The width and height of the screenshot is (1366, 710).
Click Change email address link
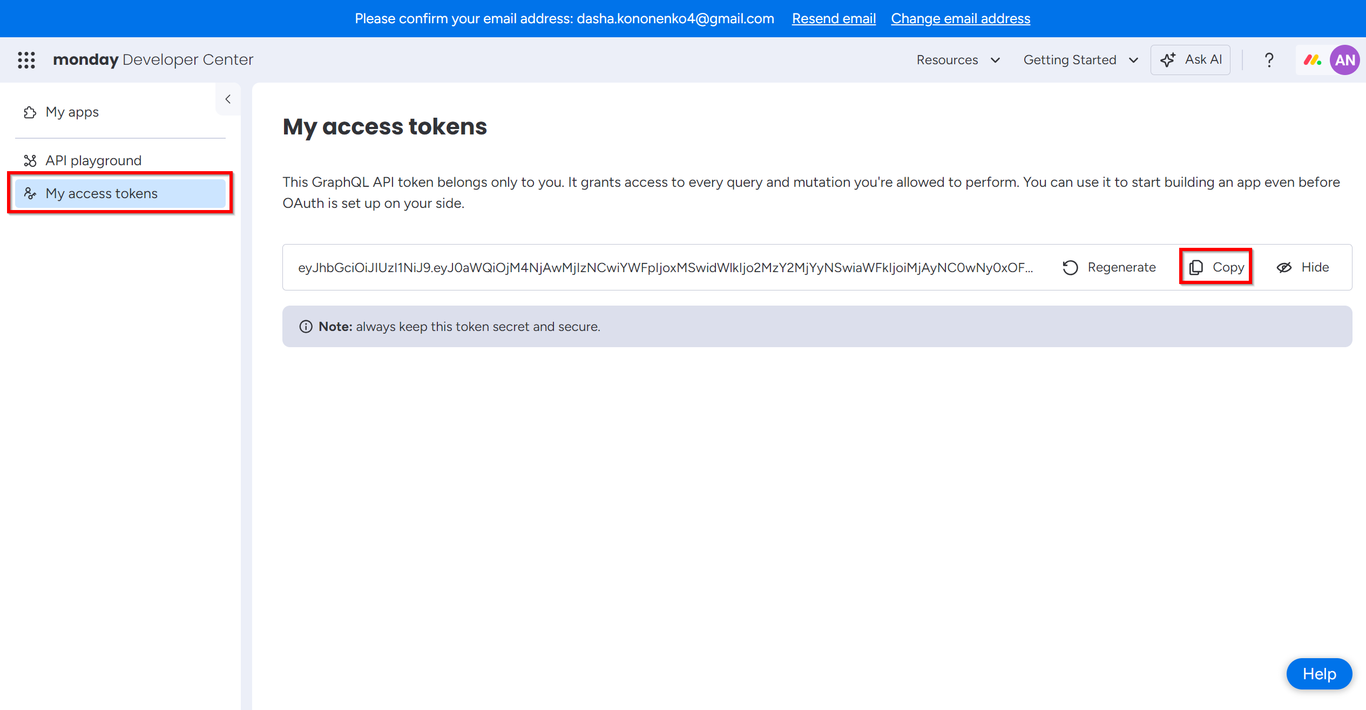(961, 18)
